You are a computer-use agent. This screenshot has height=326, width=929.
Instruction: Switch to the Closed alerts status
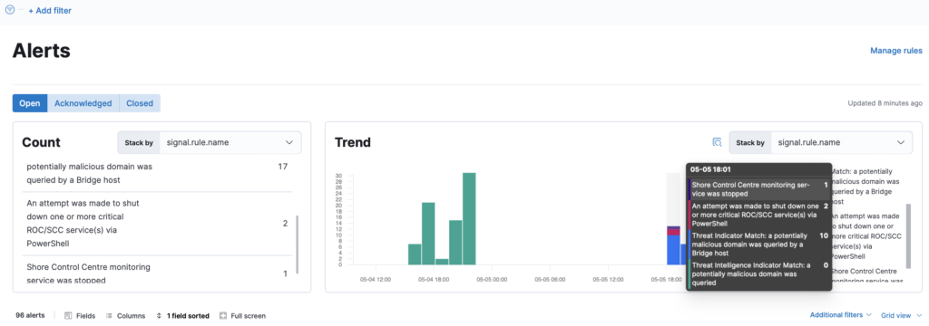coord(140,103)
